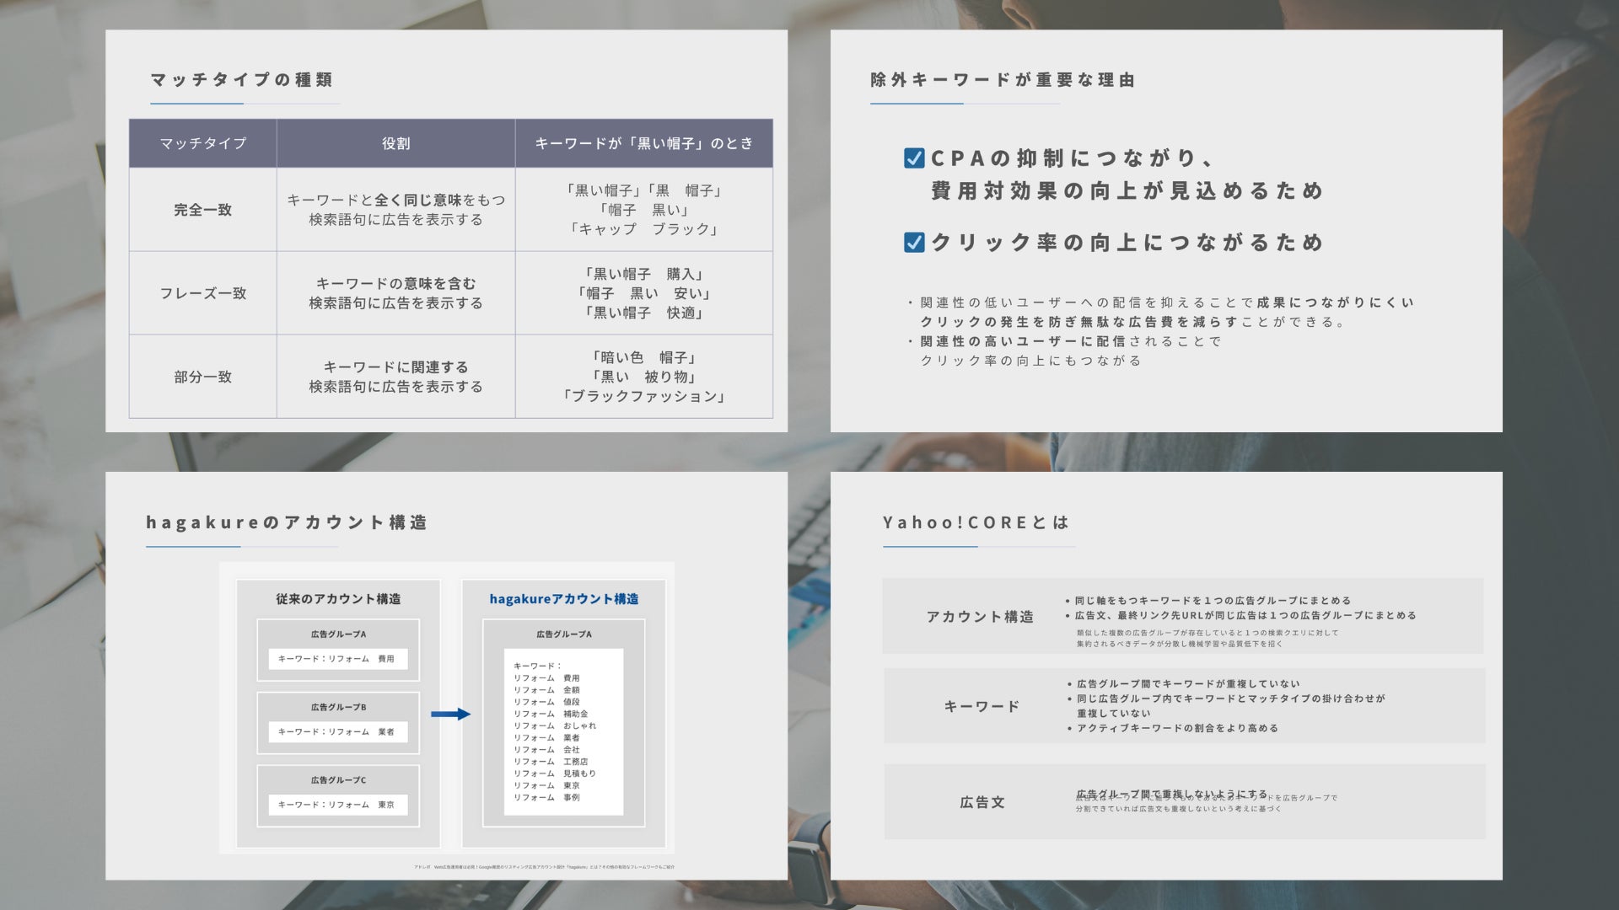This screenshot has width=1619, height=910.
Task: Select the マッチタイプ table header cell
Action: [x=202, y=143]
